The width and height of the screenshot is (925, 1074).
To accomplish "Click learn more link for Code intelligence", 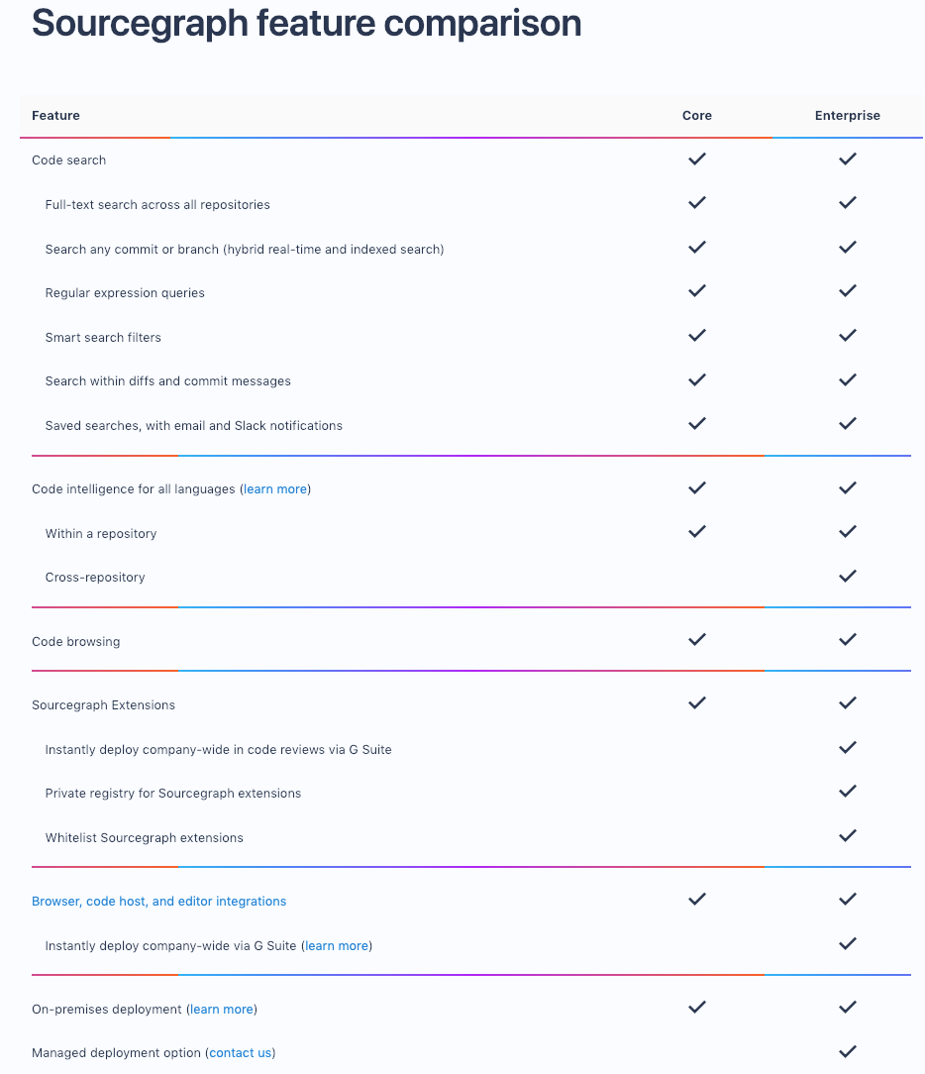I will 275,489.
